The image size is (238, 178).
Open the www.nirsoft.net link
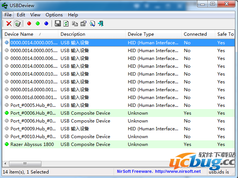pos(178,171)
